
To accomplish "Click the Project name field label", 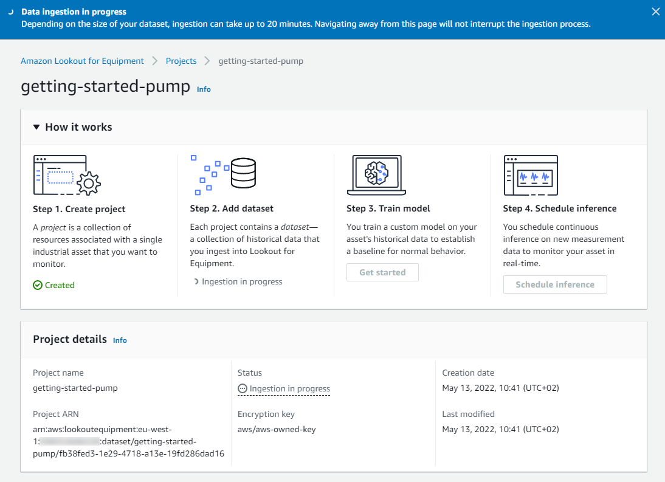I will [58, 373].
